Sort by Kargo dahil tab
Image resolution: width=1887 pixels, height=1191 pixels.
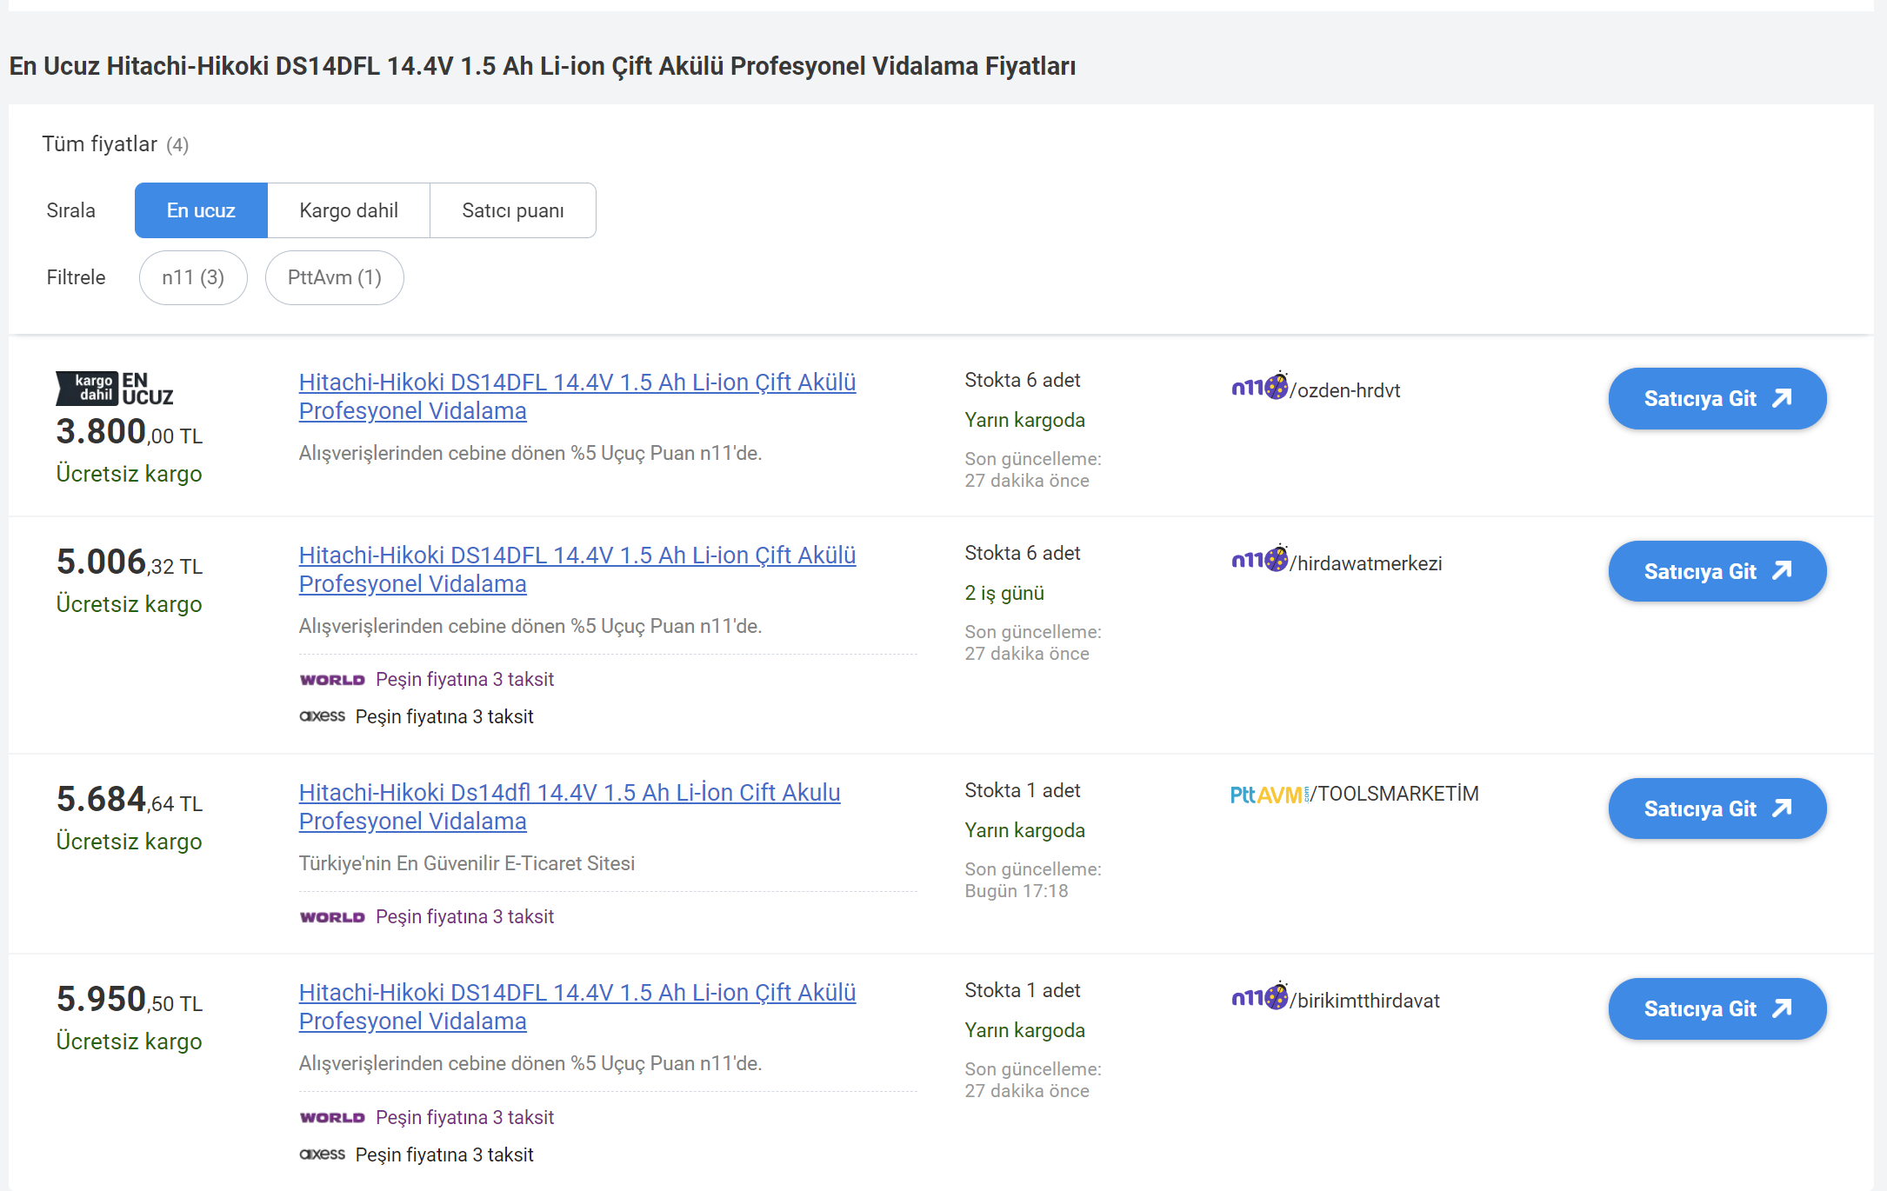349,210
